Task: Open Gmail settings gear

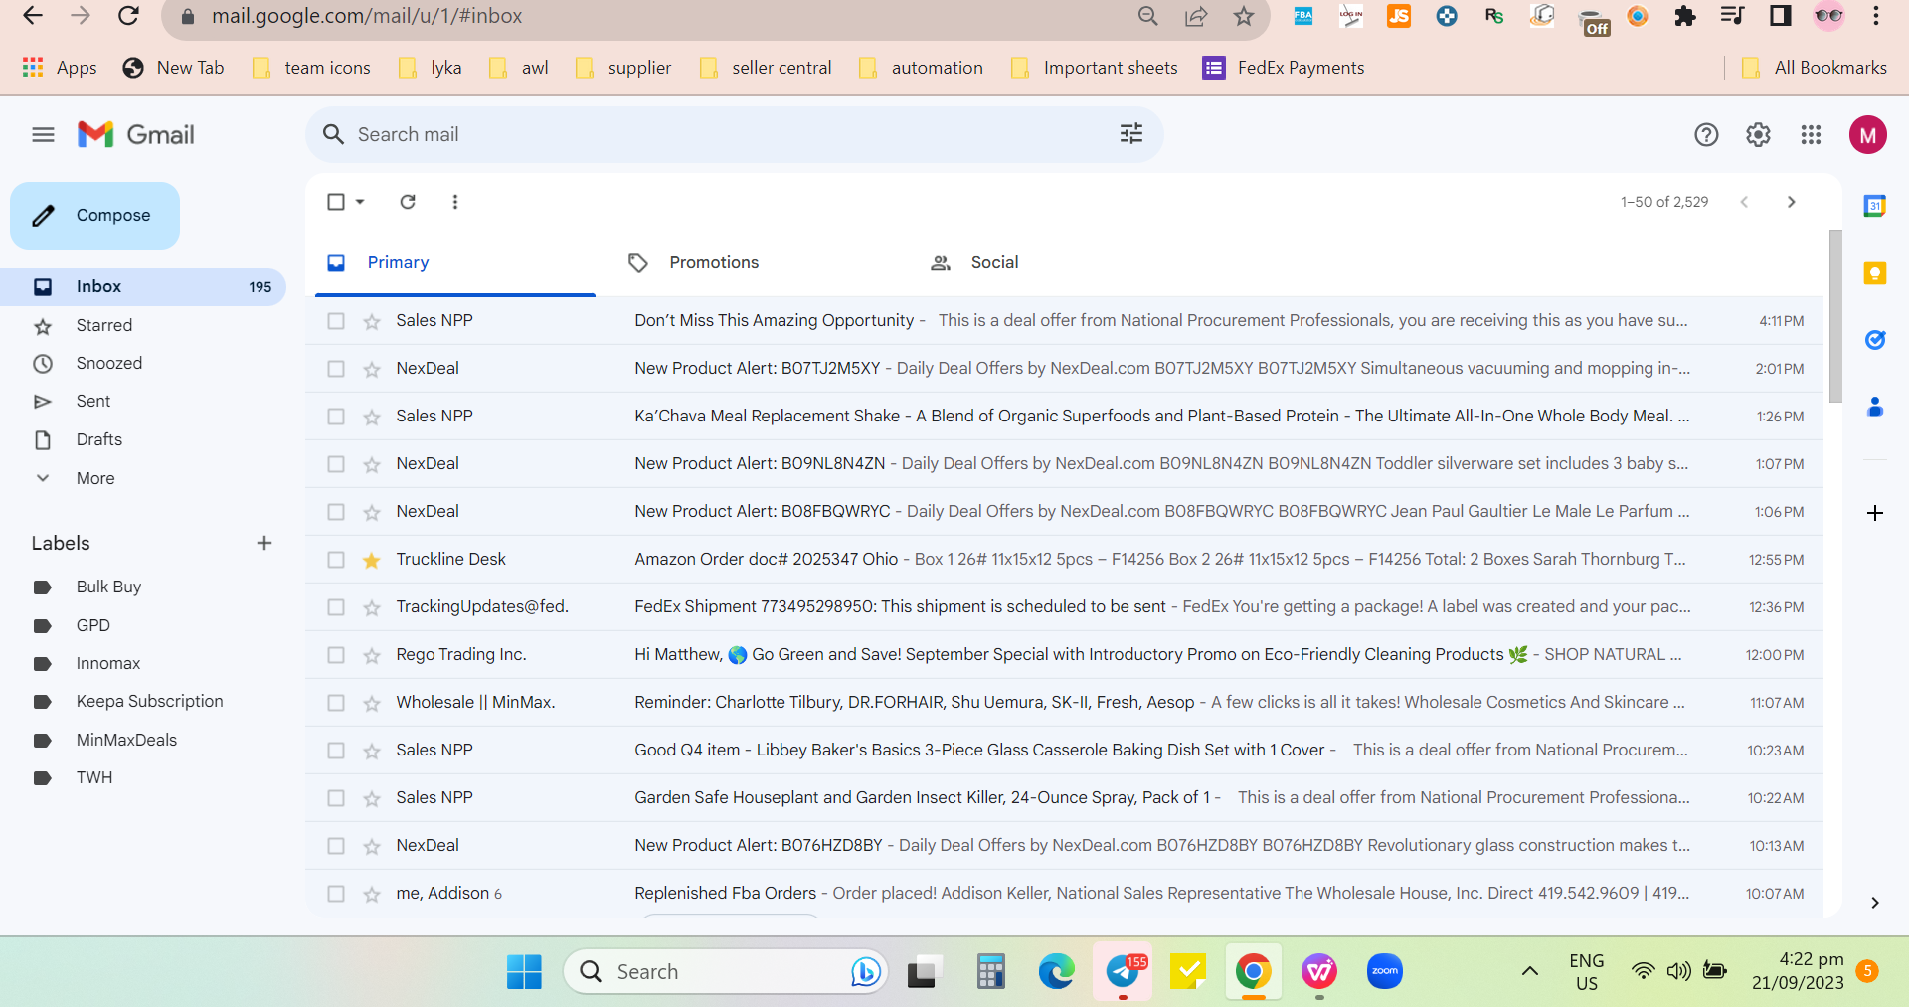Action: point(1758,134)
